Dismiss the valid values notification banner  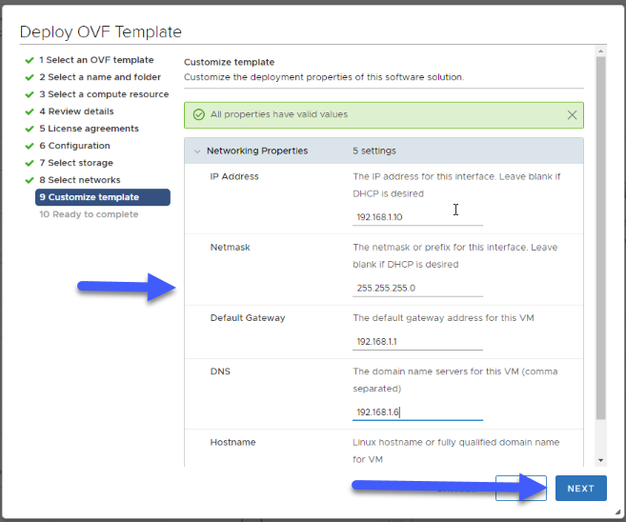pos(572,115)
